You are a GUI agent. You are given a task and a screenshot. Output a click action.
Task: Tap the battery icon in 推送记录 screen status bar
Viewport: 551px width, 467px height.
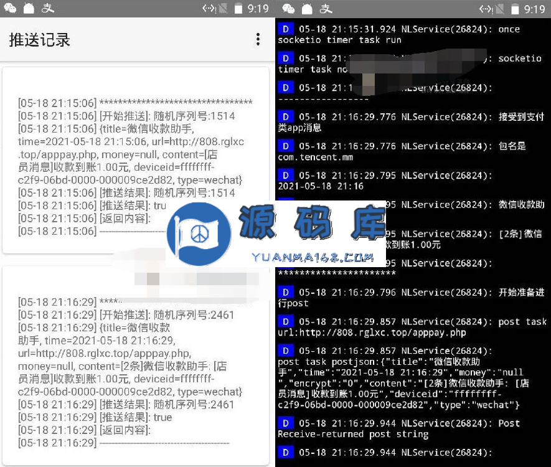coord(238,9)
